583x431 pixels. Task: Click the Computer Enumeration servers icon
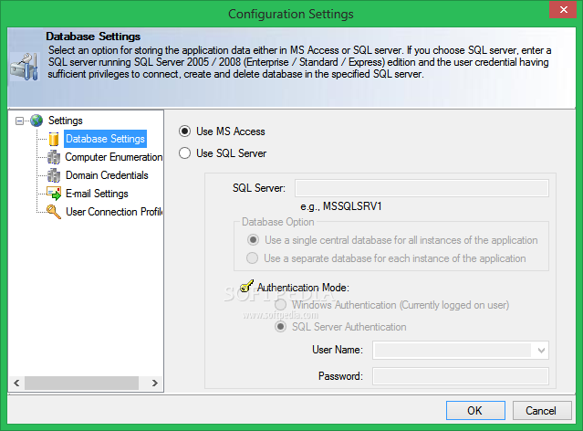pos(54,157)
